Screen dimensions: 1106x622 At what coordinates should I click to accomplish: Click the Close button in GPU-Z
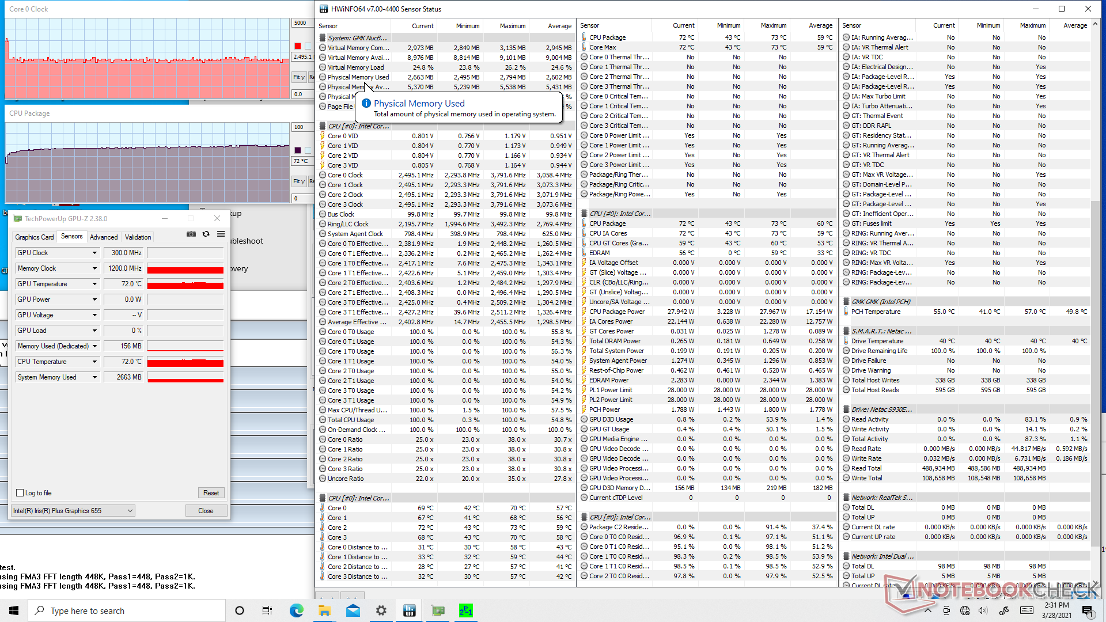click(206, 511)
